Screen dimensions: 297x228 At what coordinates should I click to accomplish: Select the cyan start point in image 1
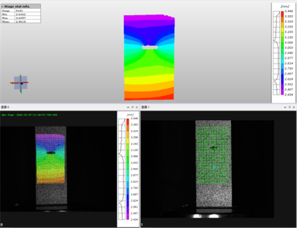click(214, 167)
